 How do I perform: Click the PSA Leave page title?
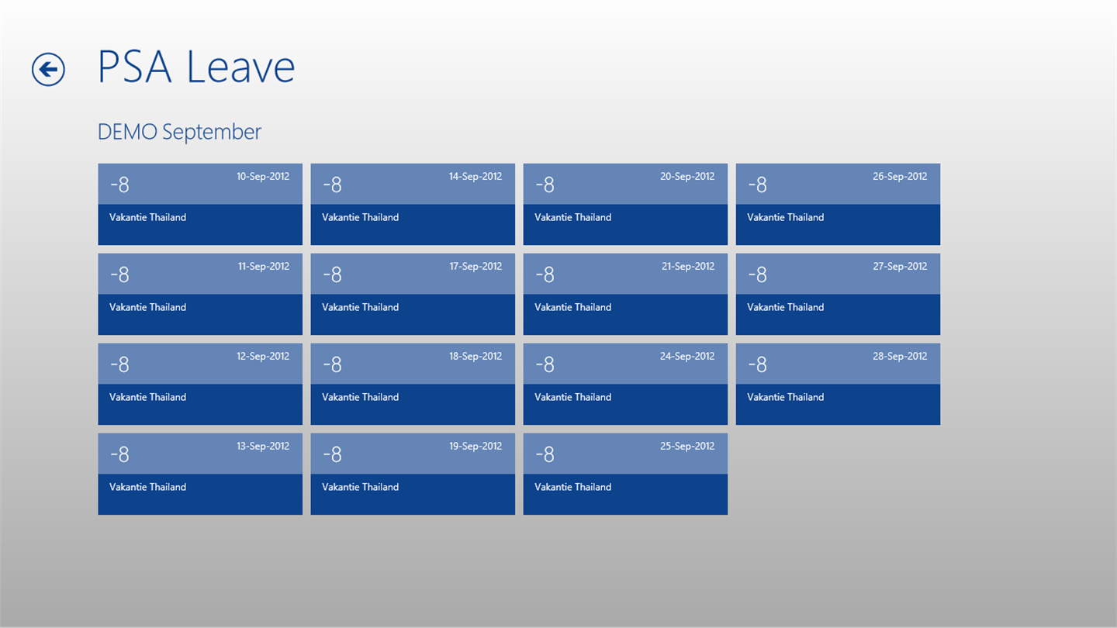[196, 67]
